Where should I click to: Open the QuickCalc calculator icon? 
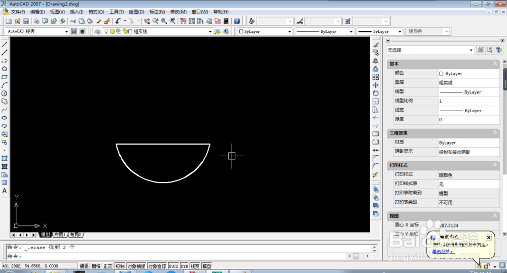[x=226, y=21]
